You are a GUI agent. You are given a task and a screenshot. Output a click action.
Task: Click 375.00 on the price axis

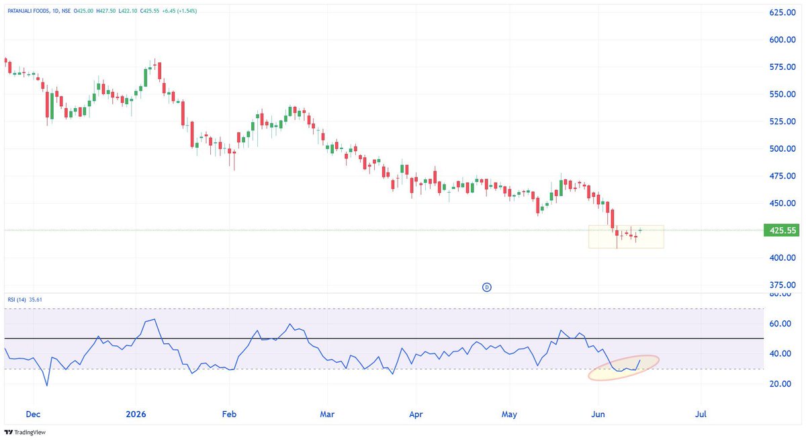781,285
